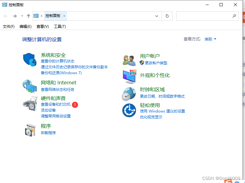
Task: Open the Ease of Access icon
Action: pos(129,110)
